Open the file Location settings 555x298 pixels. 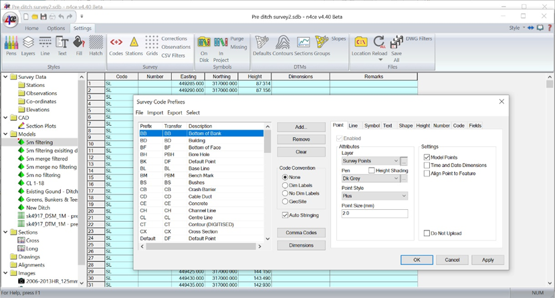(x=360, y=46)
